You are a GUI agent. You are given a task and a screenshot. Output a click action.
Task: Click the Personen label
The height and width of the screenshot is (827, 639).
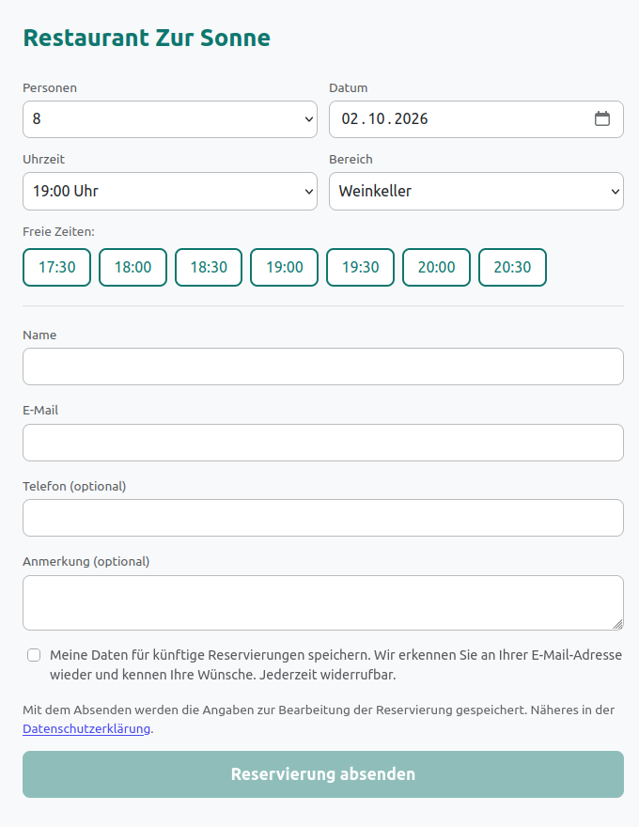click(x=50, y=88)
